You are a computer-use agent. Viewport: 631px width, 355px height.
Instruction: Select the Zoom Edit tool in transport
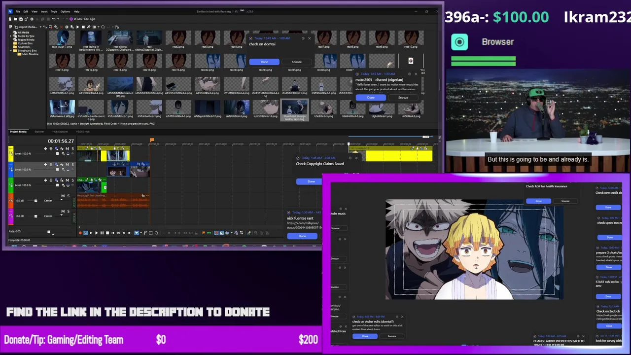click(x=156, y=233)
